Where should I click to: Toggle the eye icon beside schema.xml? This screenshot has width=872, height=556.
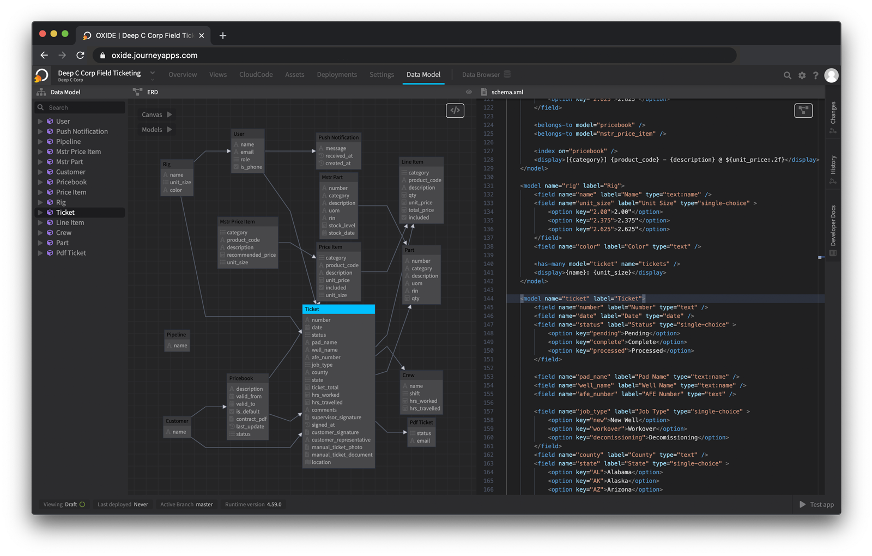469,92
